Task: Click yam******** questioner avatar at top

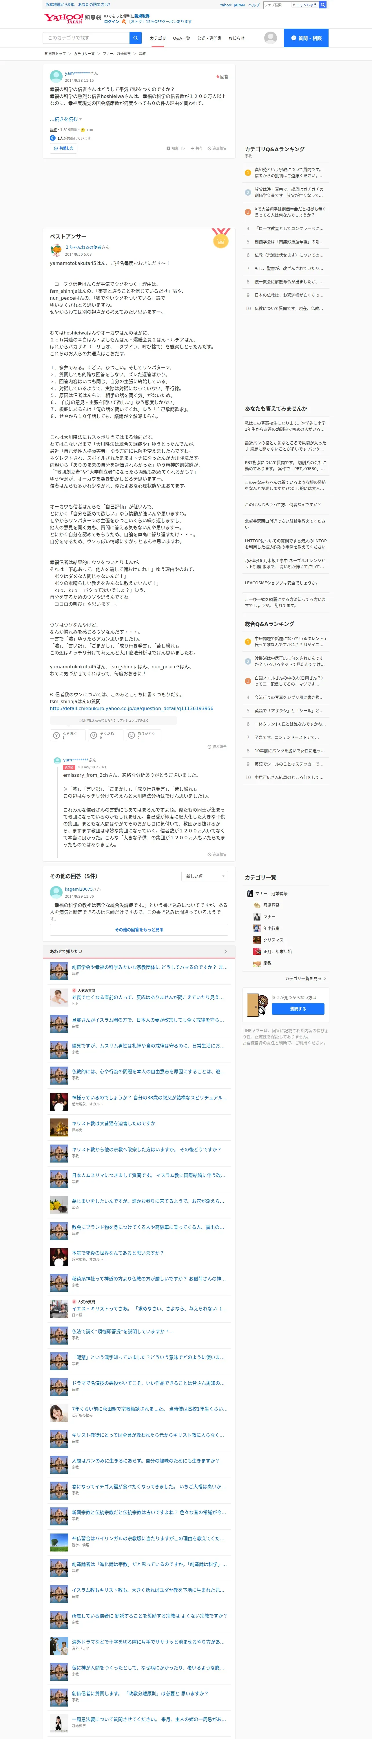Action: click(x=56, y=76)
